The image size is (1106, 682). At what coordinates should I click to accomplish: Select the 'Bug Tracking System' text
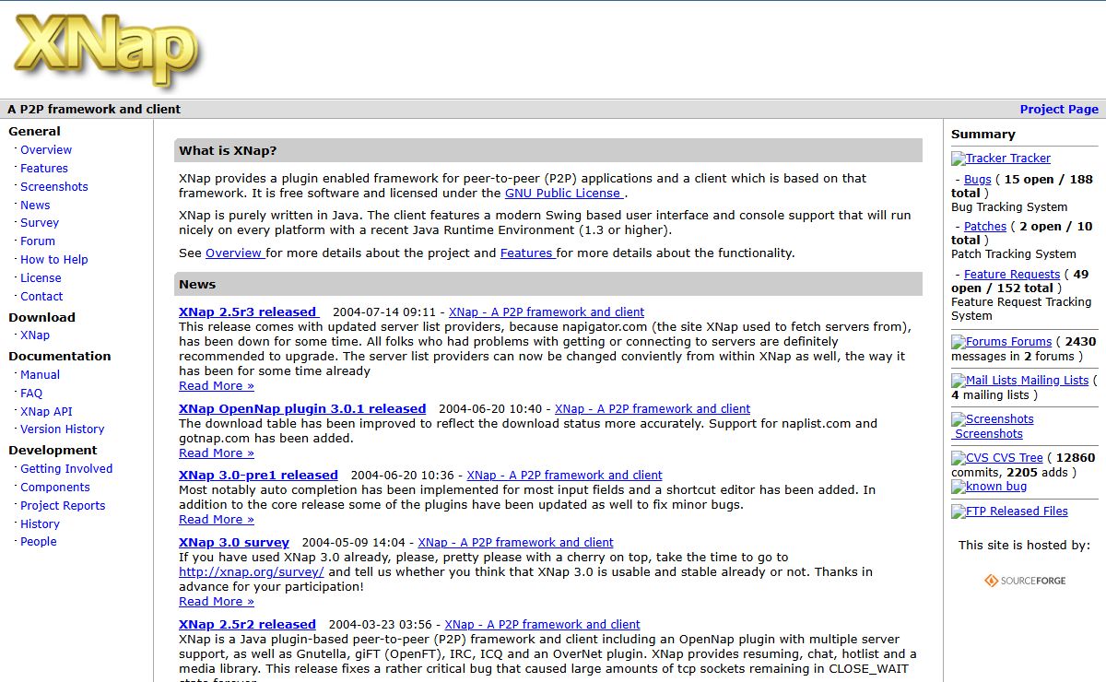[x=1009, y=207]
